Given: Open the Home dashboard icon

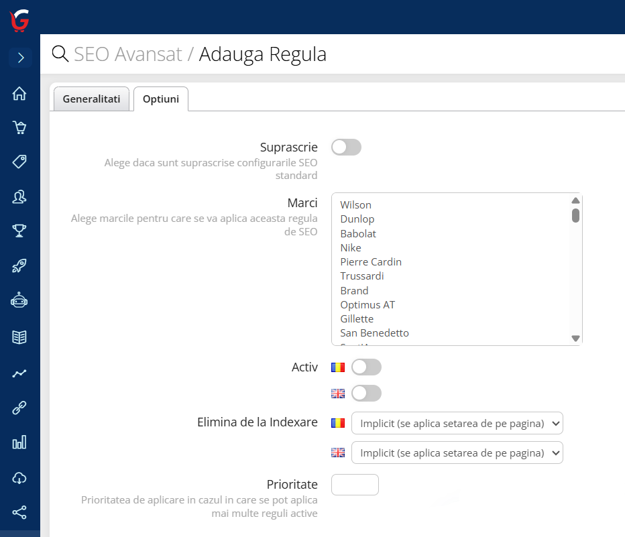Looking at the screenshot, I should (19, 94).
